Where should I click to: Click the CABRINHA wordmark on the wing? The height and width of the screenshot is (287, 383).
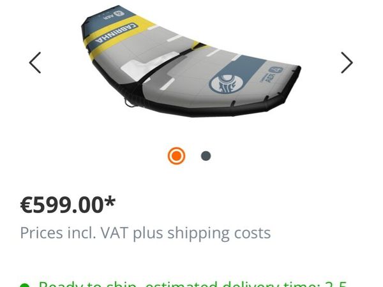tap(116, 33)
